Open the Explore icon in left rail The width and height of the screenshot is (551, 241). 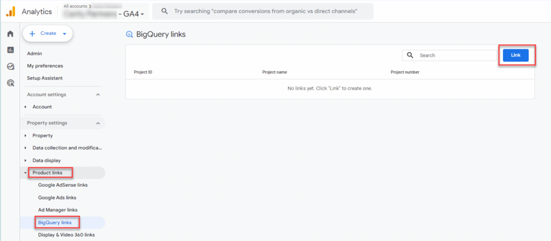pyautogui.click(x=10, y=66)
